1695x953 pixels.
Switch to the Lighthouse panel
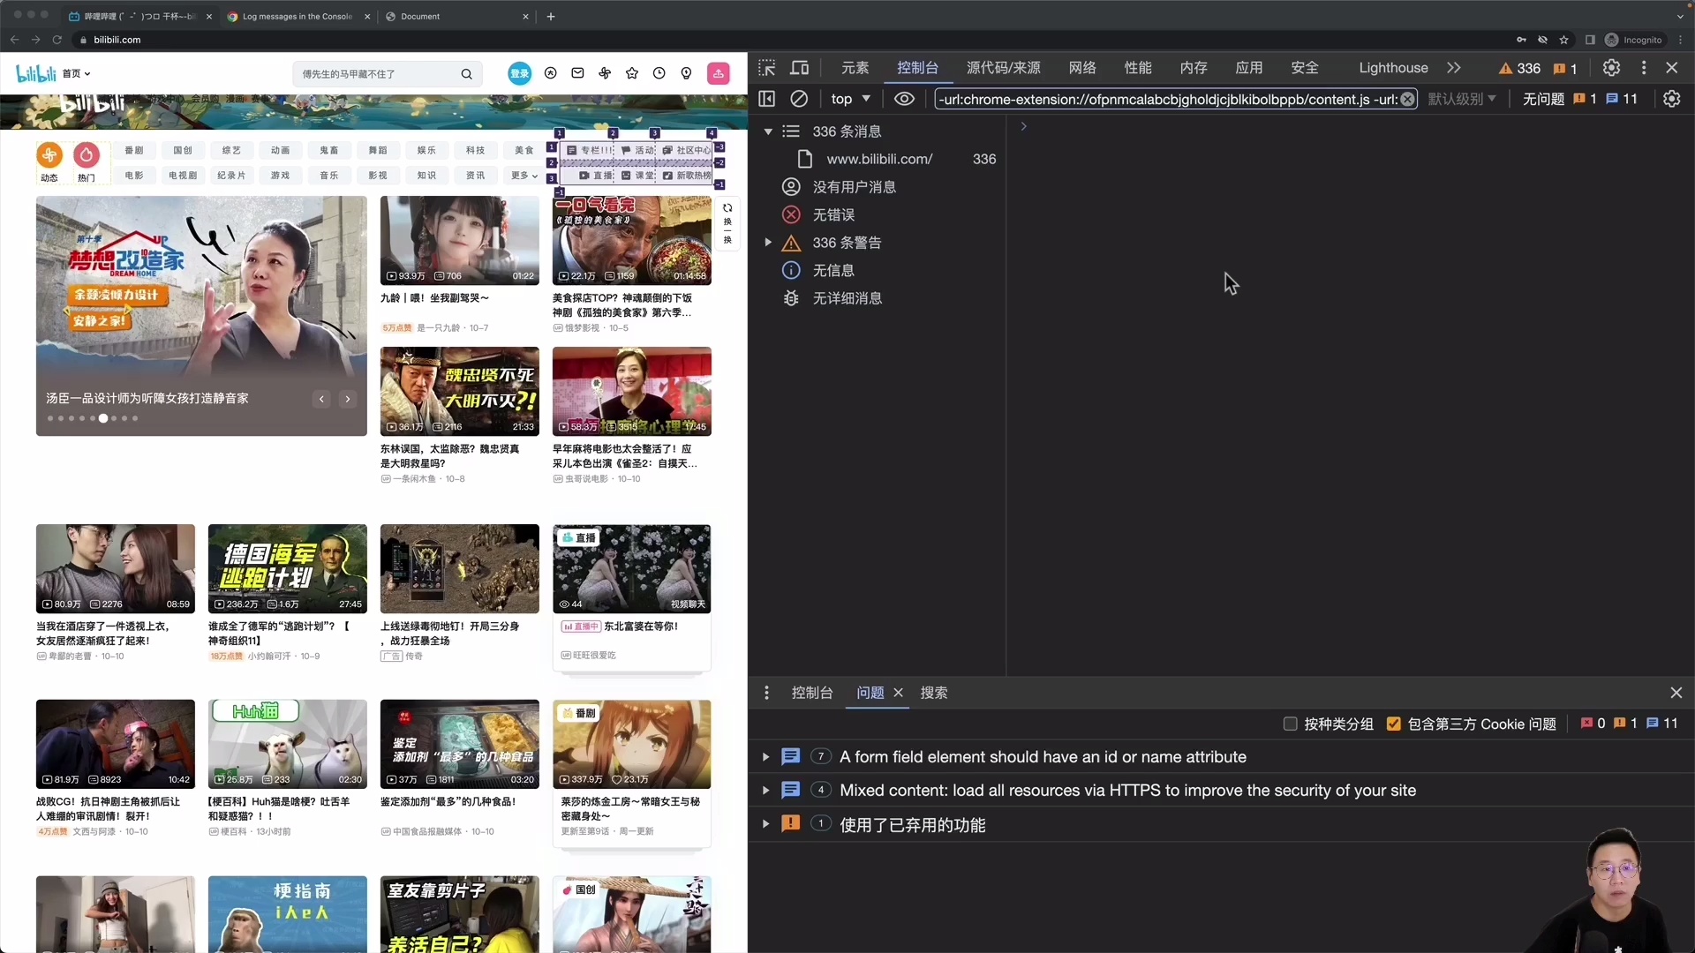pyautogui.click(x=1392, y=68)
